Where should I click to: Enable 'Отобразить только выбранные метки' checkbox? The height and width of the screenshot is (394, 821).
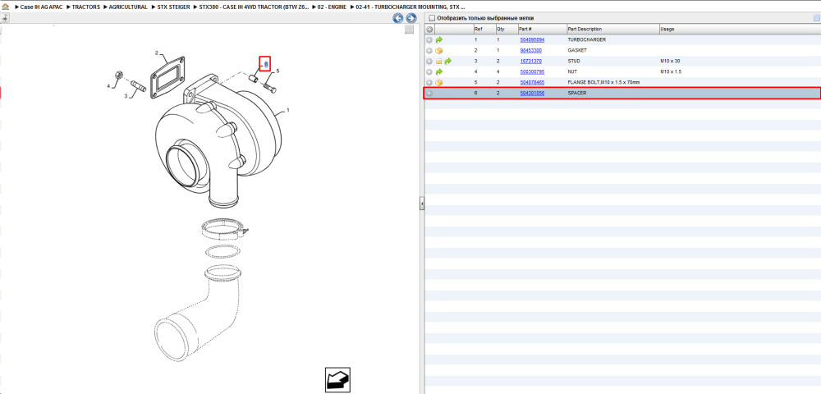tap(432, 18)
